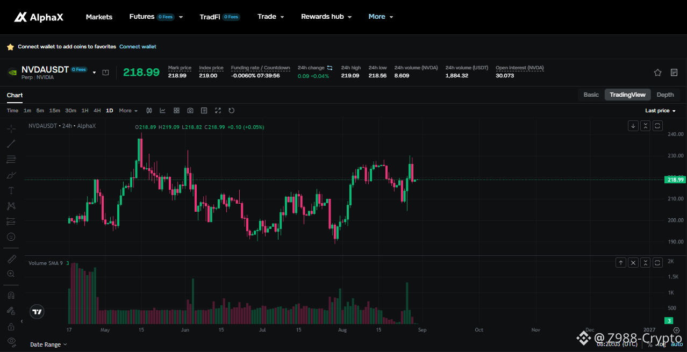The image size is (687, 352).
Task: Open the trading rules document icon
Action: click(674, 73)
